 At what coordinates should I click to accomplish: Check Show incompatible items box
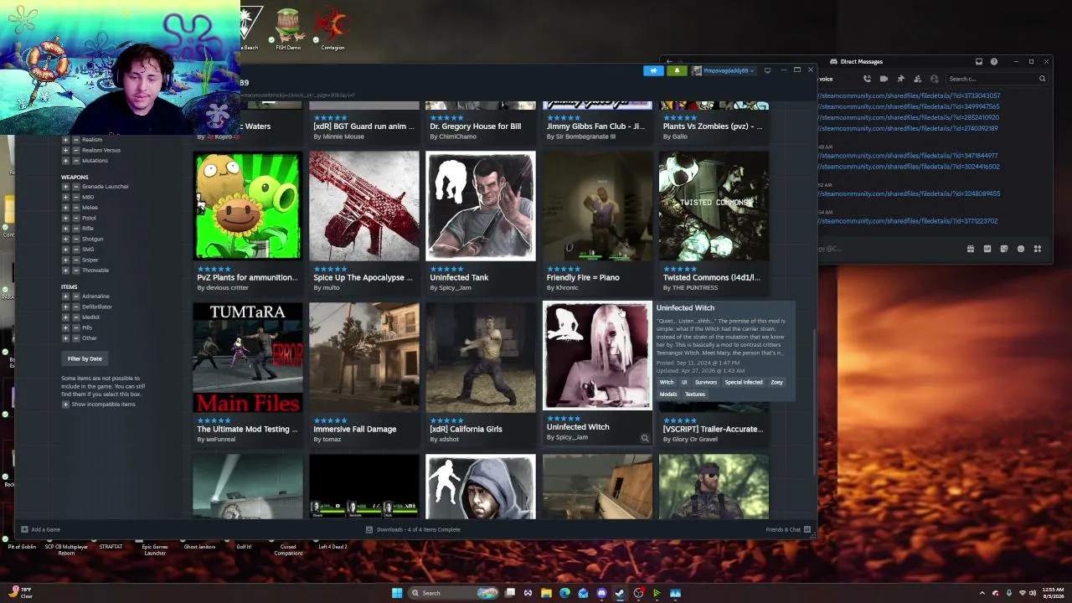pyautogui.click(x=64, y=405)
